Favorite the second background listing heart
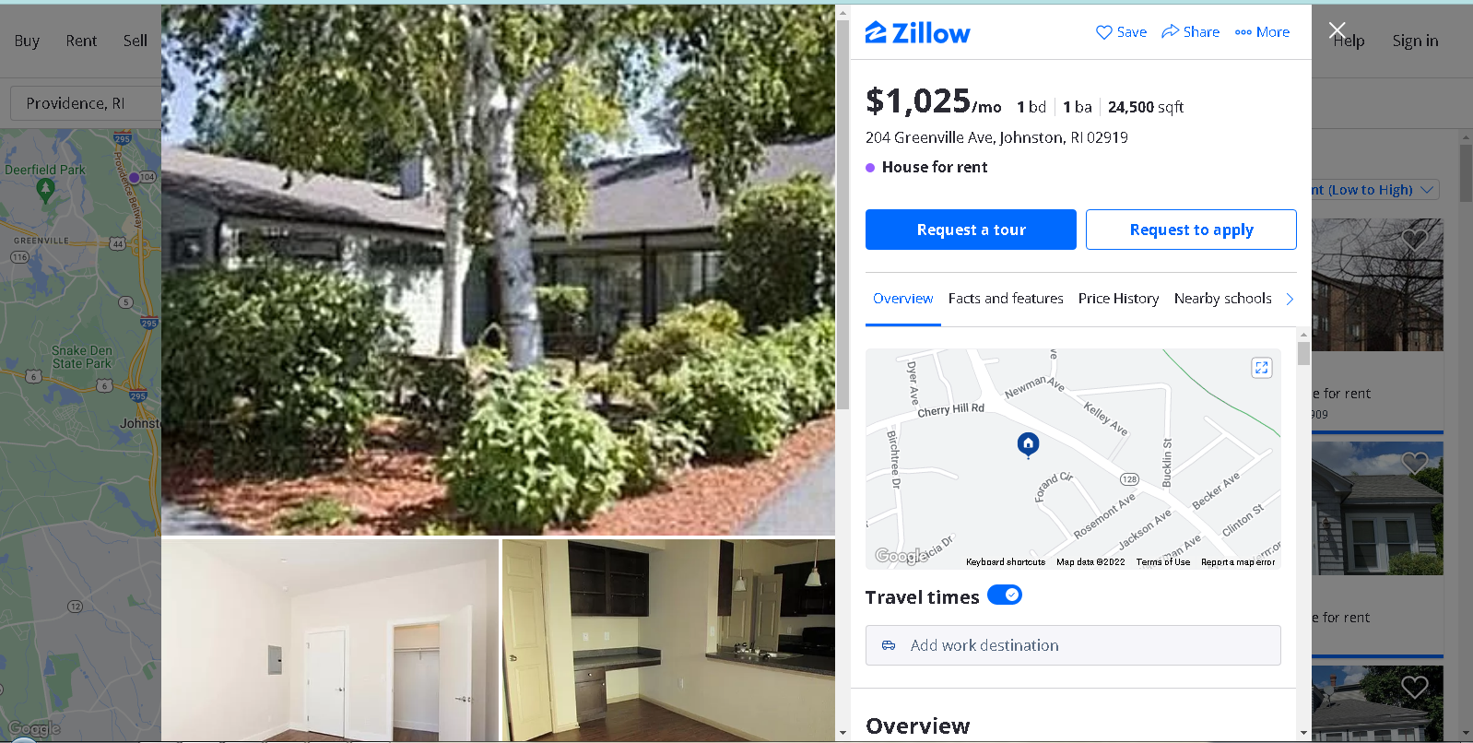 [1414, 463]
